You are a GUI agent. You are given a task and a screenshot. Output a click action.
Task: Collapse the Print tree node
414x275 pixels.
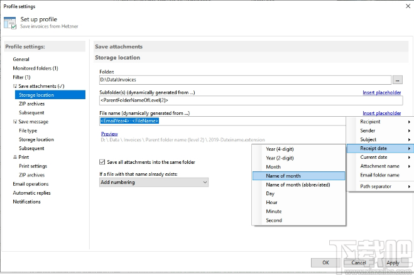click(15, 158)
